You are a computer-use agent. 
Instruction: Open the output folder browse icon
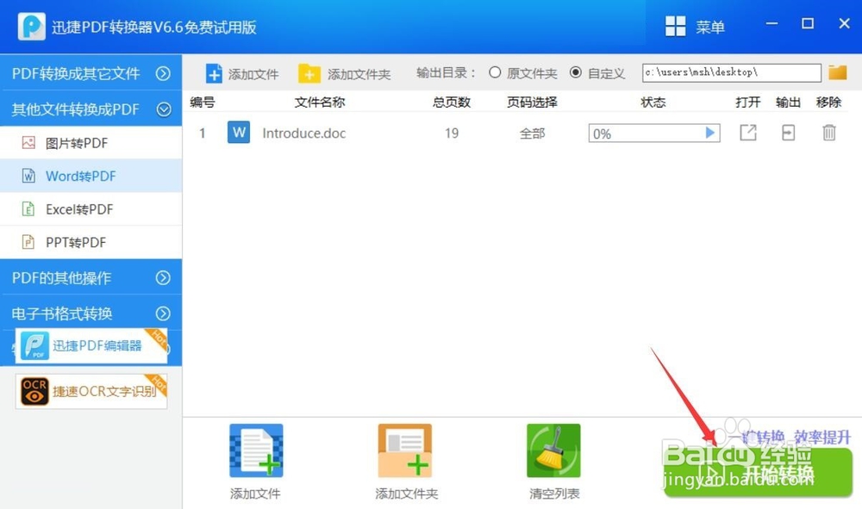point(837,72)
